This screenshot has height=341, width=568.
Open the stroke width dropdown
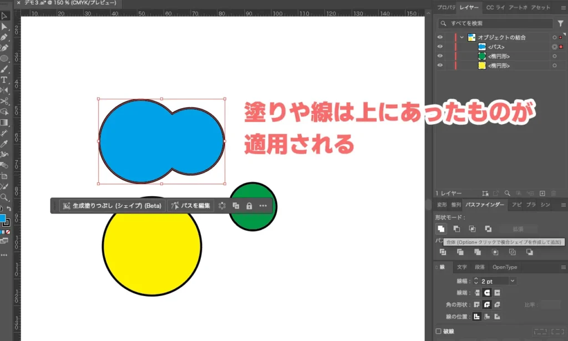click(511, 281)
